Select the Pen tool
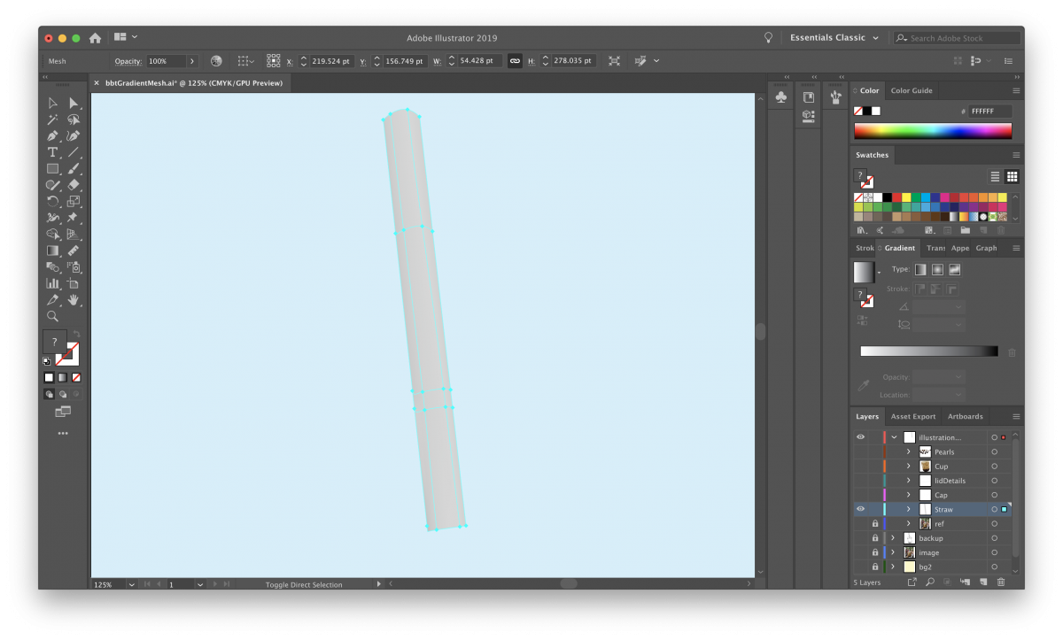Image resolution: width=1063 pixels, height=640 pixels. [52, 135]
